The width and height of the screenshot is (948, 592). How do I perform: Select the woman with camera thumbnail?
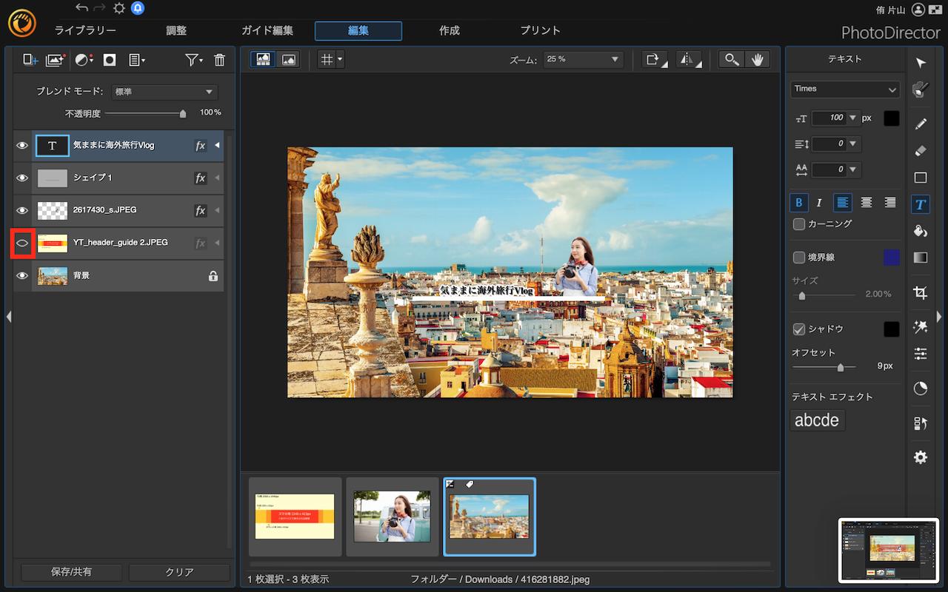click(392, 517)
